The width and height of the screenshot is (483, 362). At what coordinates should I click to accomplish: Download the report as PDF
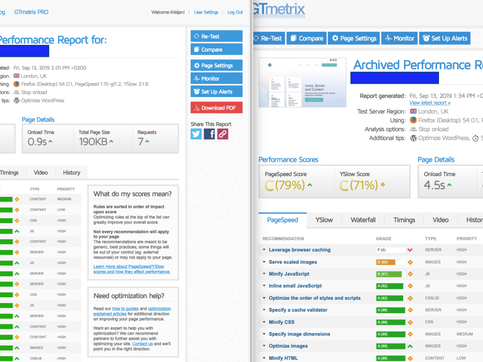216,108
